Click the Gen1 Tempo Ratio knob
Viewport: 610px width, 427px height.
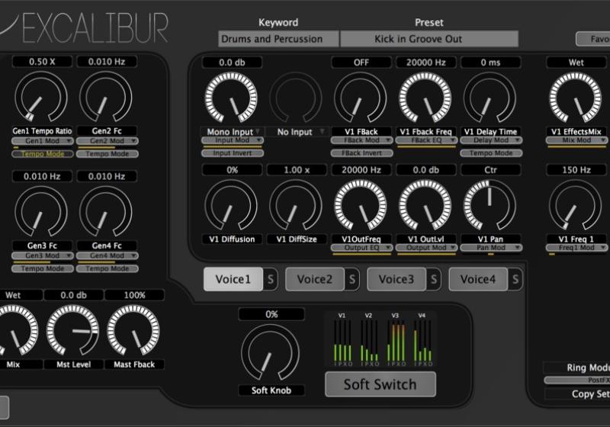click(x=41, y=97)
